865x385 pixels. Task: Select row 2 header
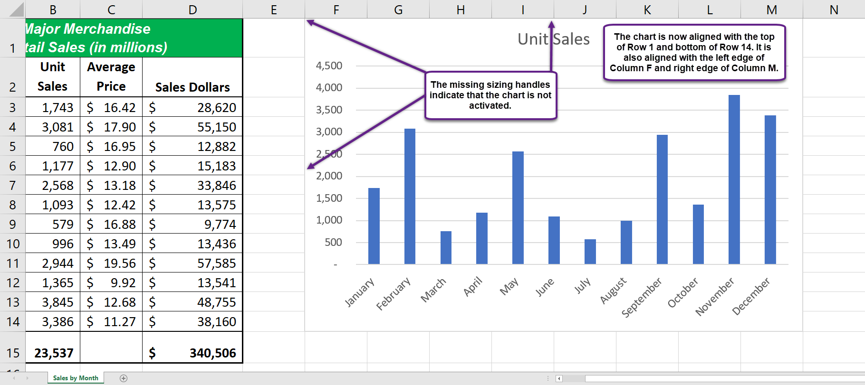[12, 77]
